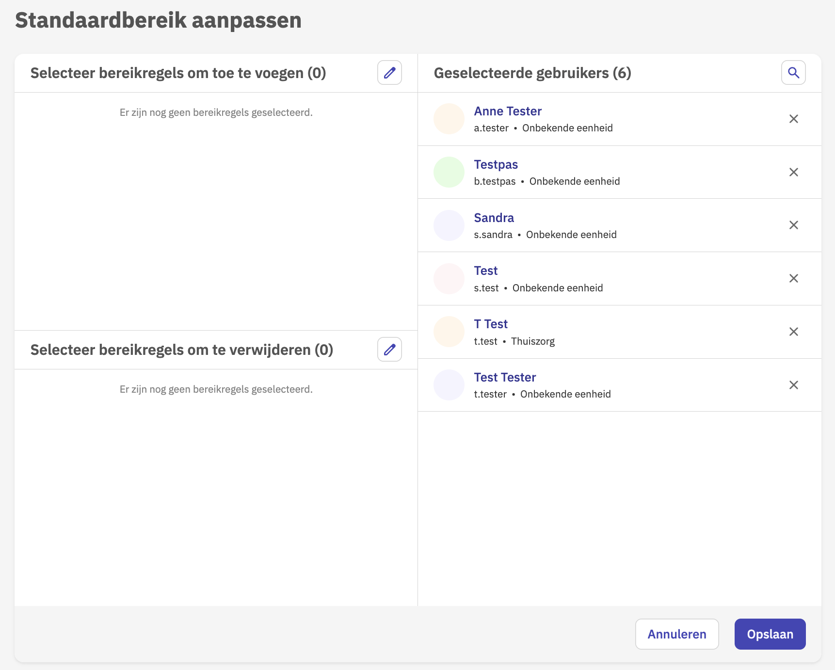Edit the reach rules to remove
The width and height of the screenshot is (835, 670).
(x=389, y=350)
